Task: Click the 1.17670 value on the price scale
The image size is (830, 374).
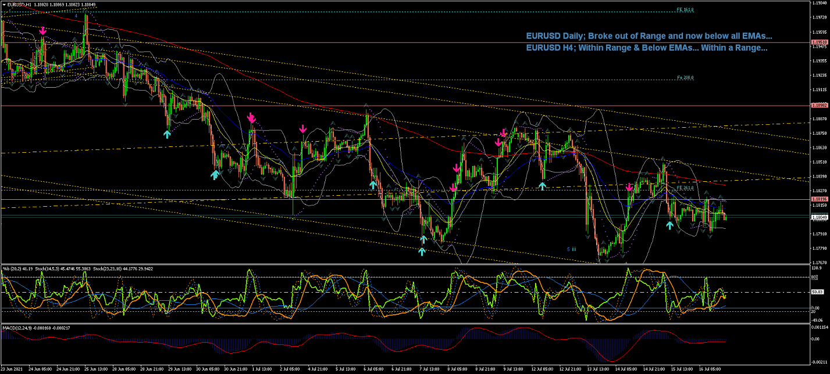Action: pos(818,262)
